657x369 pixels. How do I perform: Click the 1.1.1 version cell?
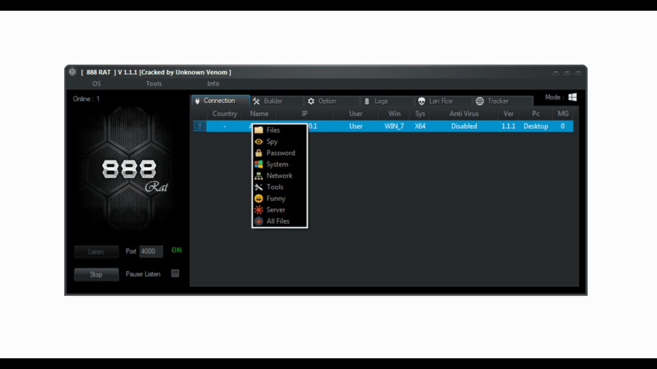[508, 126]
